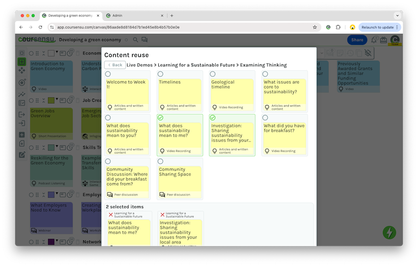Uncheck the 'What does sustainability mean to me?' checkmark
Screen dimensions: 418x266
160,118
